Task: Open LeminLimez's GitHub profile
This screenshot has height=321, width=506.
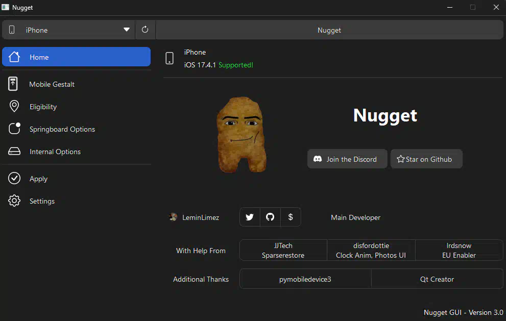Action: point(270,217)
